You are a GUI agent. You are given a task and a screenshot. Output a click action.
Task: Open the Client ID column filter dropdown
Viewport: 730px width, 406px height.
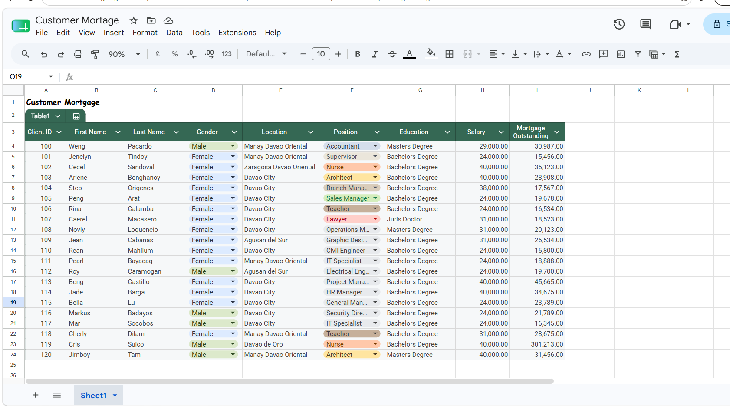59,132
